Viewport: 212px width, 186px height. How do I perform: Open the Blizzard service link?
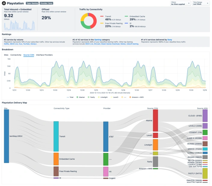[97, 44]
